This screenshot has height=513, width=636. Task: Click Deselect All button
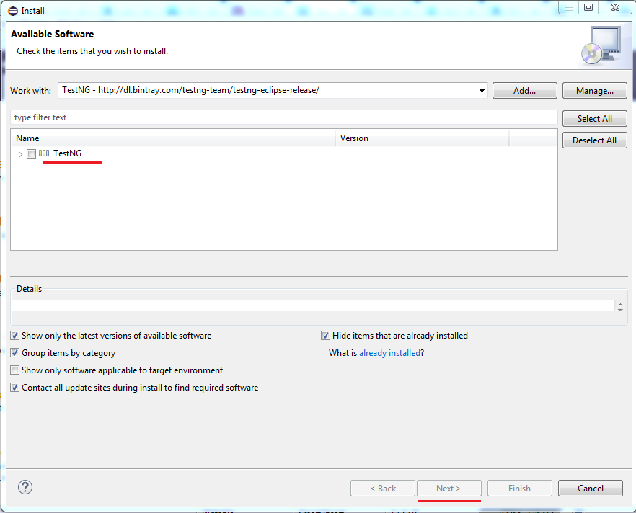click(595, 140)
